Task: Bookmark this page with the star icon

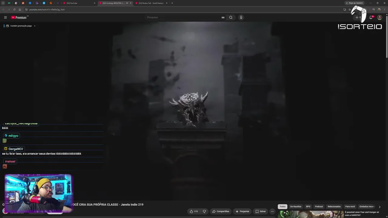Action: 350,9
